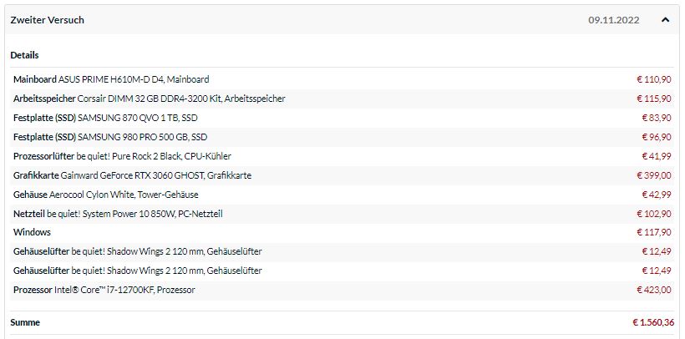The width and height of the screenshot is (685, 339).
Task: Select the SAMSUNG 980 PRO 500 GB row
Action: point(342,137)
